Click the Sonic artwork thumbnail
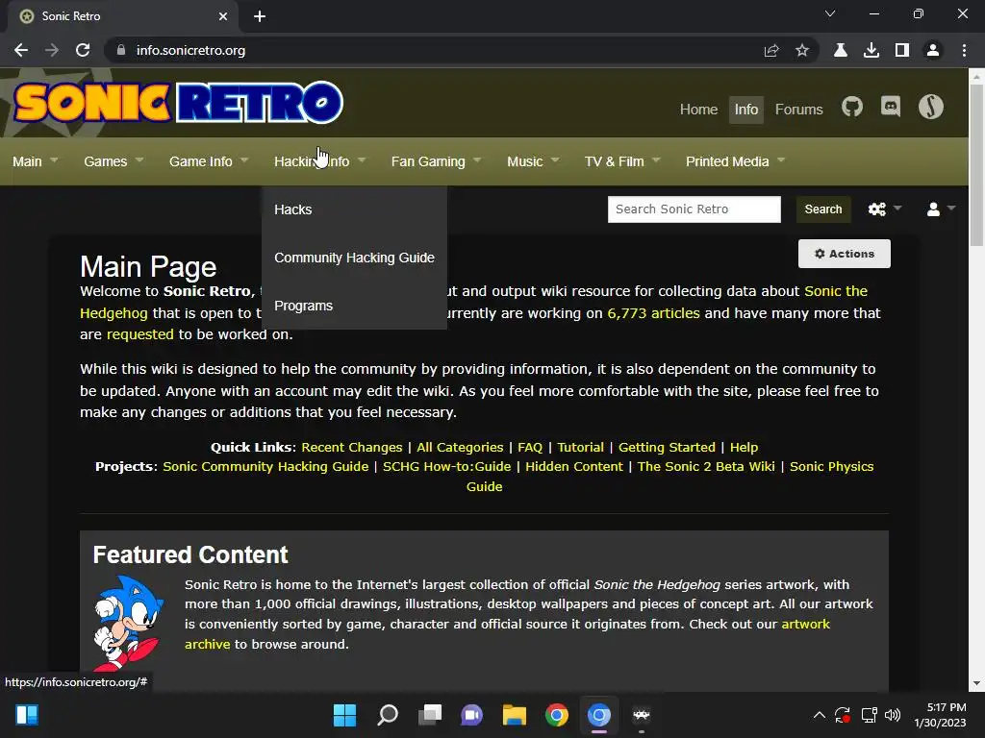Image resolution: width=985 pixels, height=738 pixels. [x=128, y=623]
